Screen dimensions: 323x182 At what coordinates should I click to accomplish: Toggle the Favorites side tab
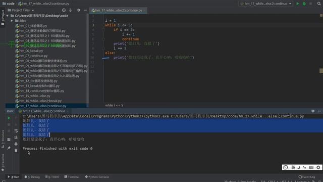(3, 163)
